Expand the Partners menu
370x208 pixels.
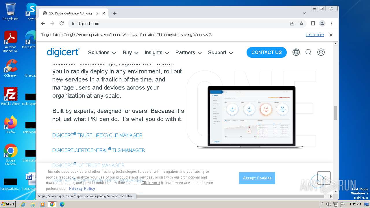click(x=188, y=53)
